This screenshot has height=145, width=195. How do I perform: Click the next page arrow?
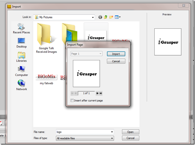point(97,93)
